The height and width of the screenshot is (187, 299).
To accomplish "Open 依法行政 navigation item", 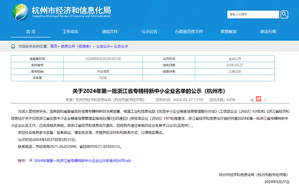I will (x=268, y=31).
